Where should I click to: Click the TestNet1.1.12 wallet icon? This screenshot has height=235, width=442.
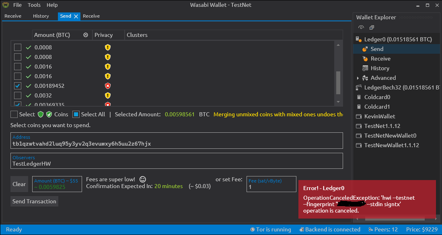(x=359, y=126)
